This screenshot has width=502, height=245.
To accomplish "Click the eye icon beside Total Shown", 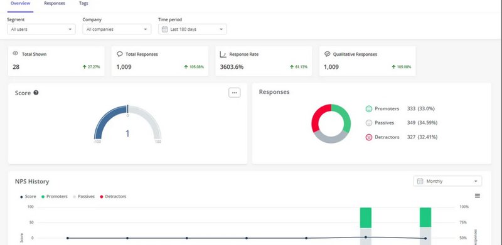I will (15, 53).
